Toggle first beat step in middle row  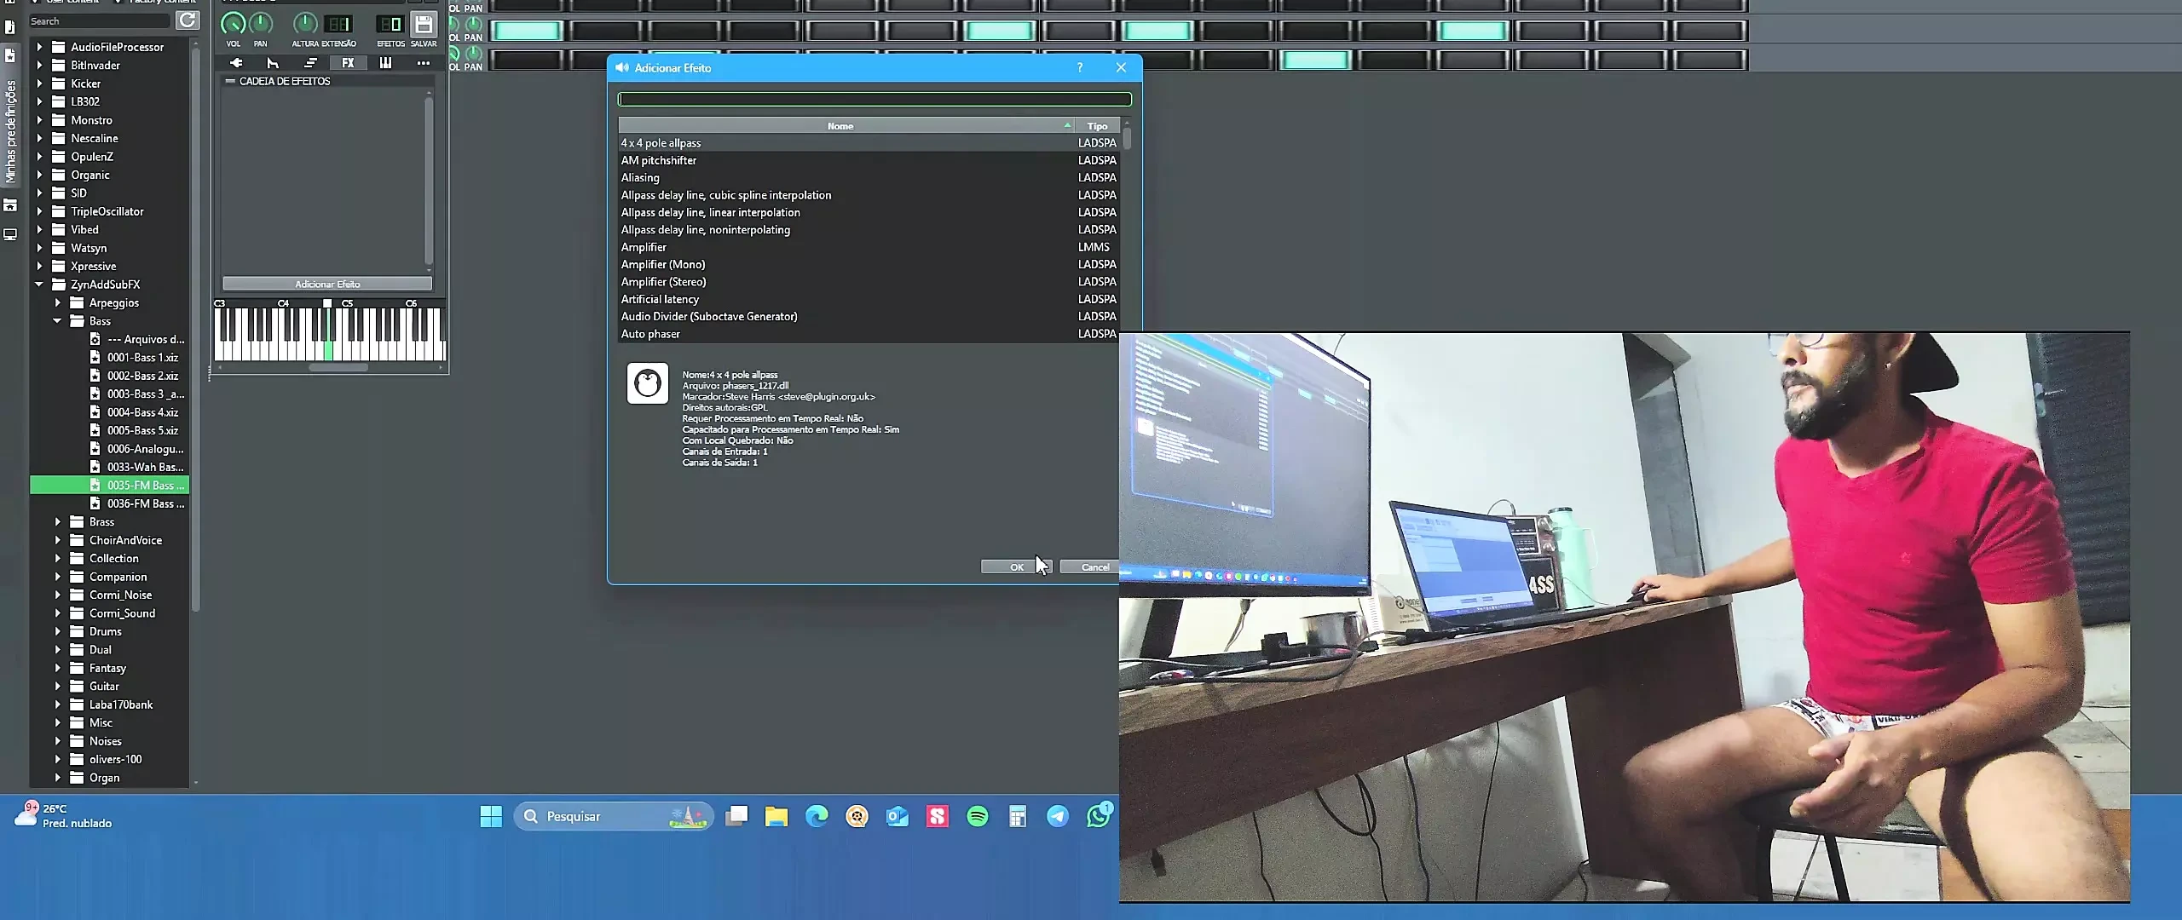click(527, 32)
